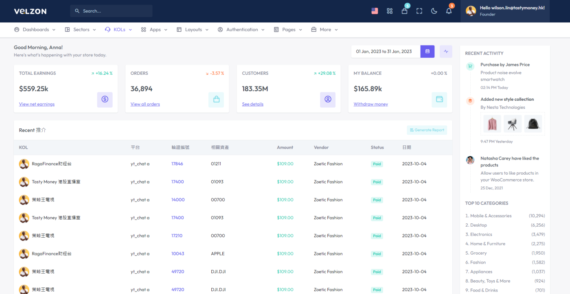Screen dimensions: 570x294
Task: Click the wallet icon in My Balance card
Action: coord(439,99)
